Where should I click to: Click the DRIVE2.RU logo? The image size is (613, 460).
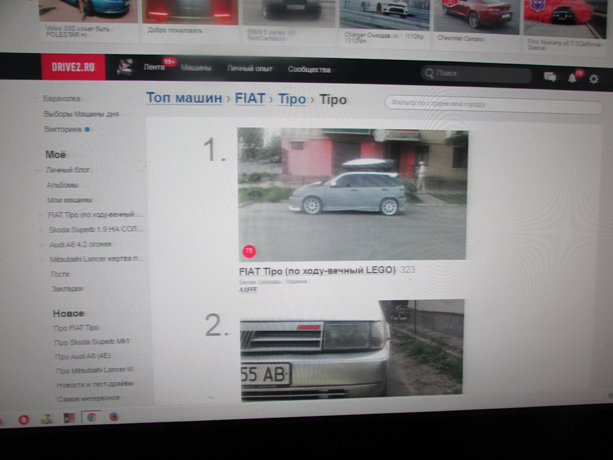(73, 67)
